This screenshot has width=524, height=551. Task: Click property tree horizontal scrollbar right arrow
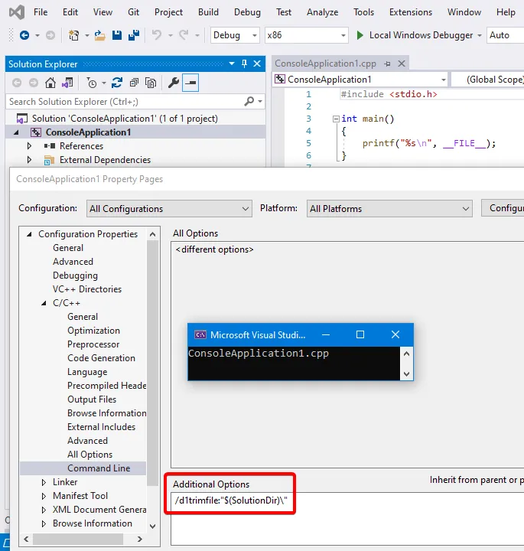point(140,539)
